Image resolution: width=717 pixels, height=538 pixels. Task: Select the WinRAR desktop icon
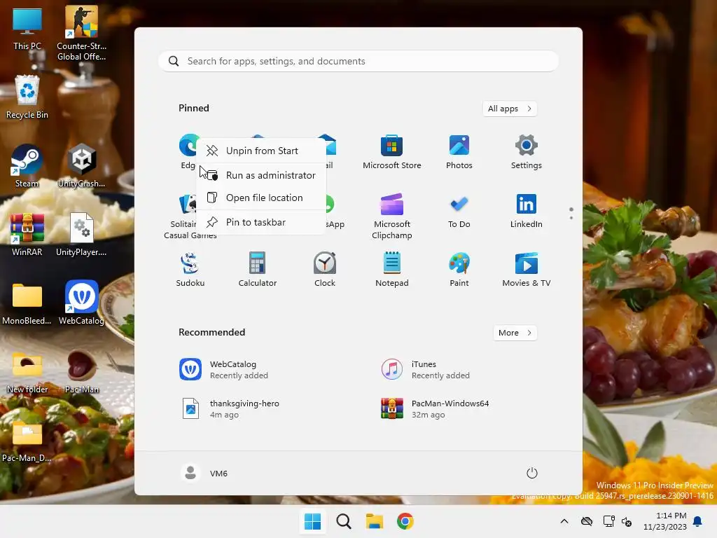click(27, 234)
